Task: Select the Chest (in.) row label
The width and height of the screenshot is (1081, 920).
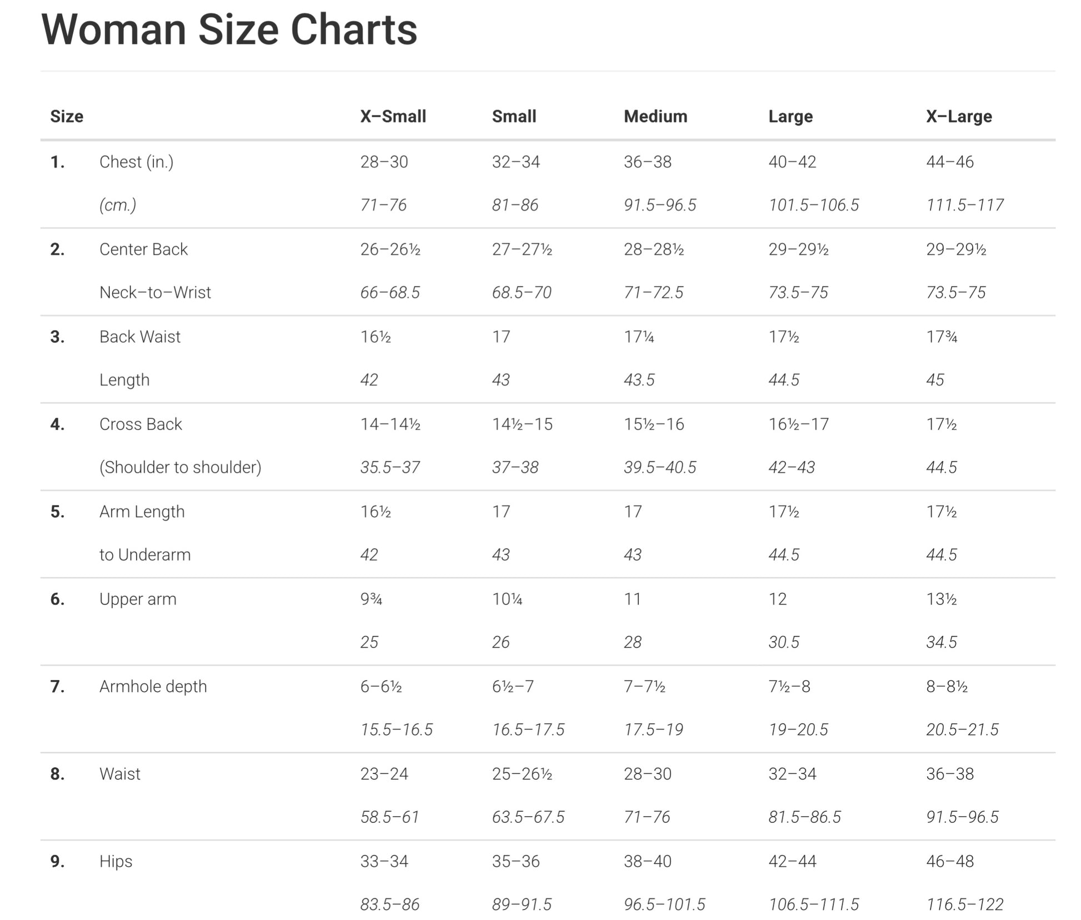Action: coord(136,162)
